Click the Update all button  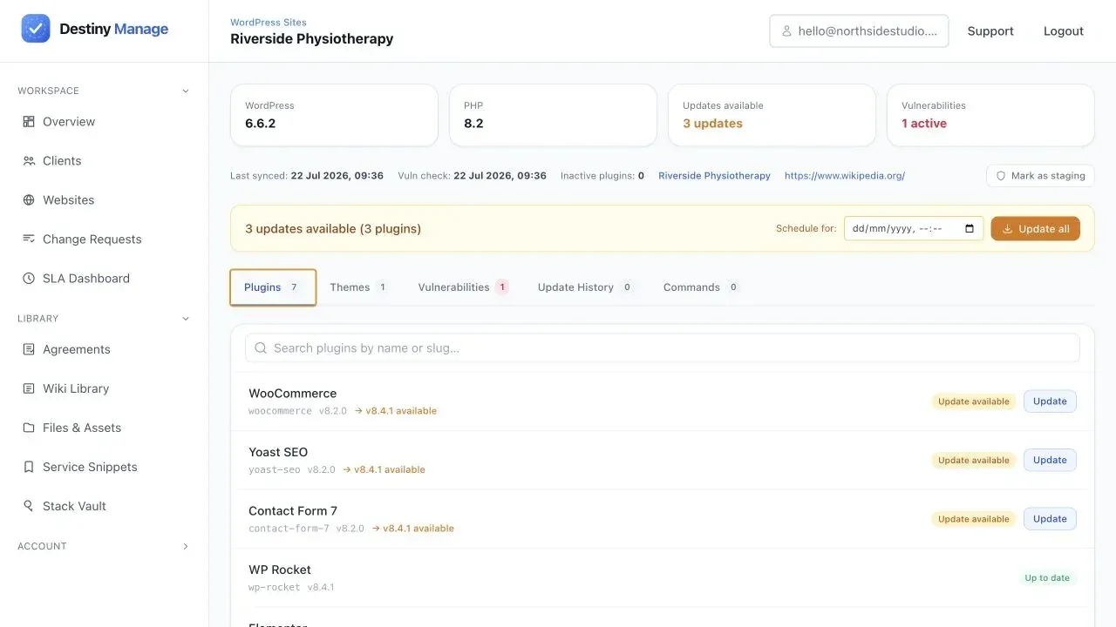pos(1036,229)
